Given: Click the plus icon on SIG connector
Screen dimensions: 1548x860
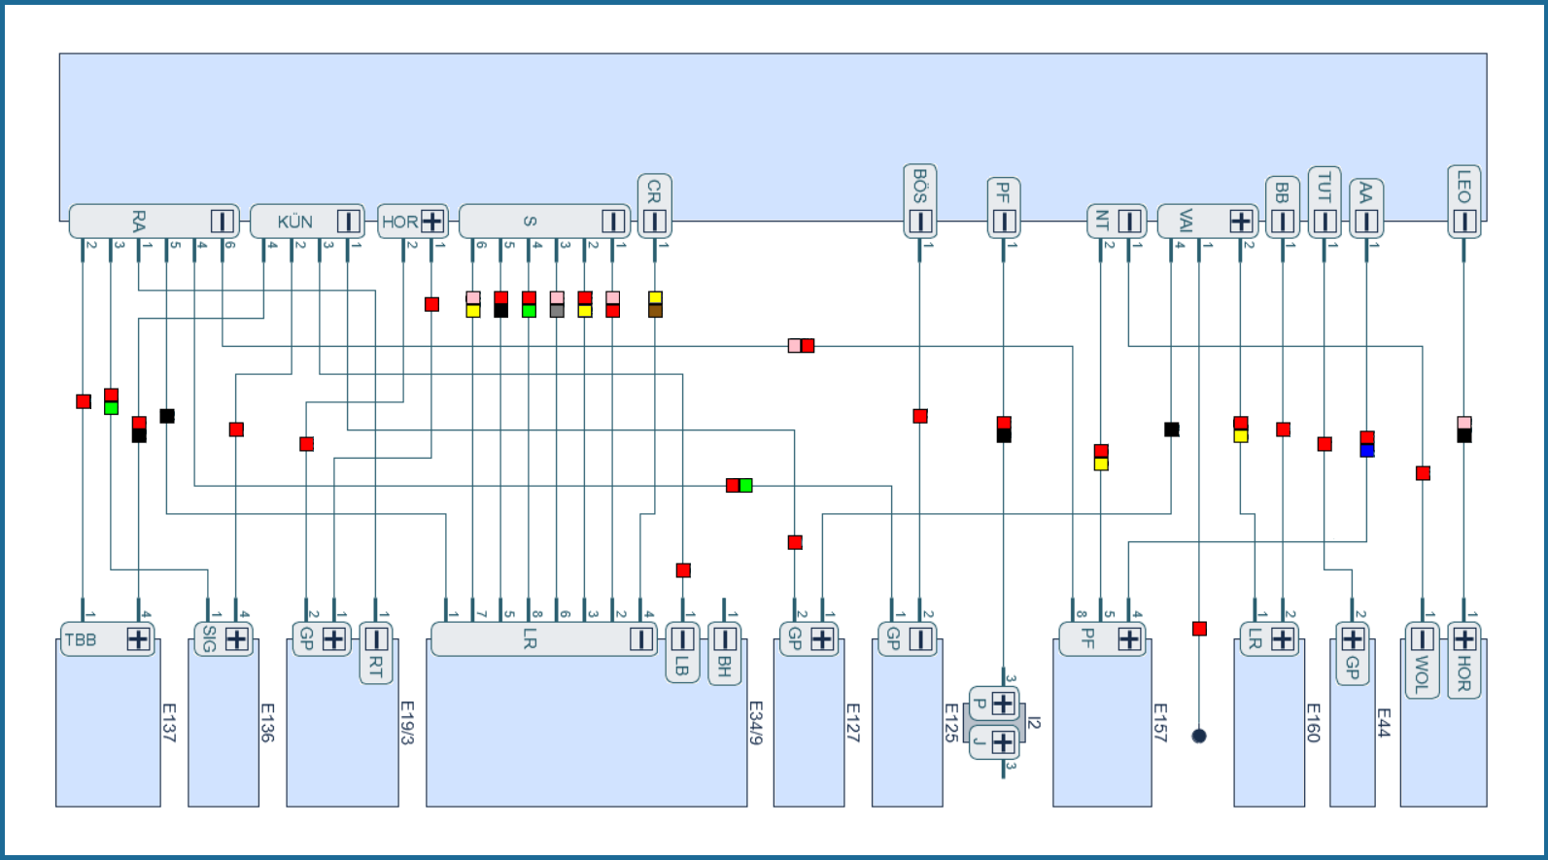Looking at the screenshot, I should point(236,639).
